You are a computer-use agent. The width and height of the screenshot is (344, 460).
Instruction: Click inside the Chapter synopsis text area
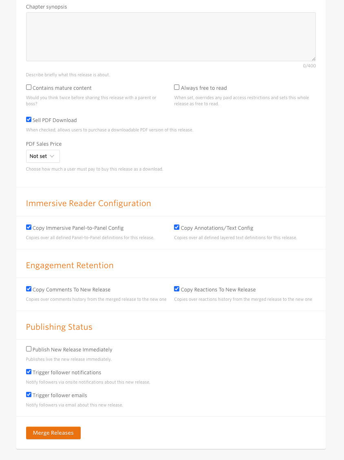[171, 37]
